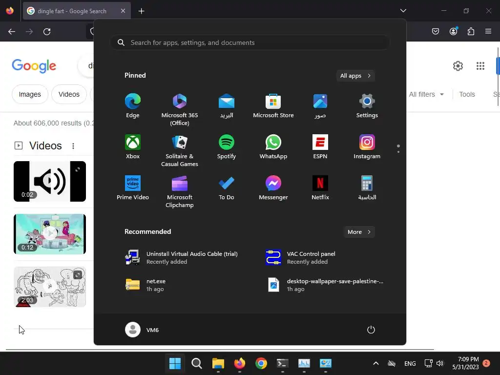Open Solitaire & Casual Games
Viewport: 500px width, 375px height.
(x=180, y=151)
